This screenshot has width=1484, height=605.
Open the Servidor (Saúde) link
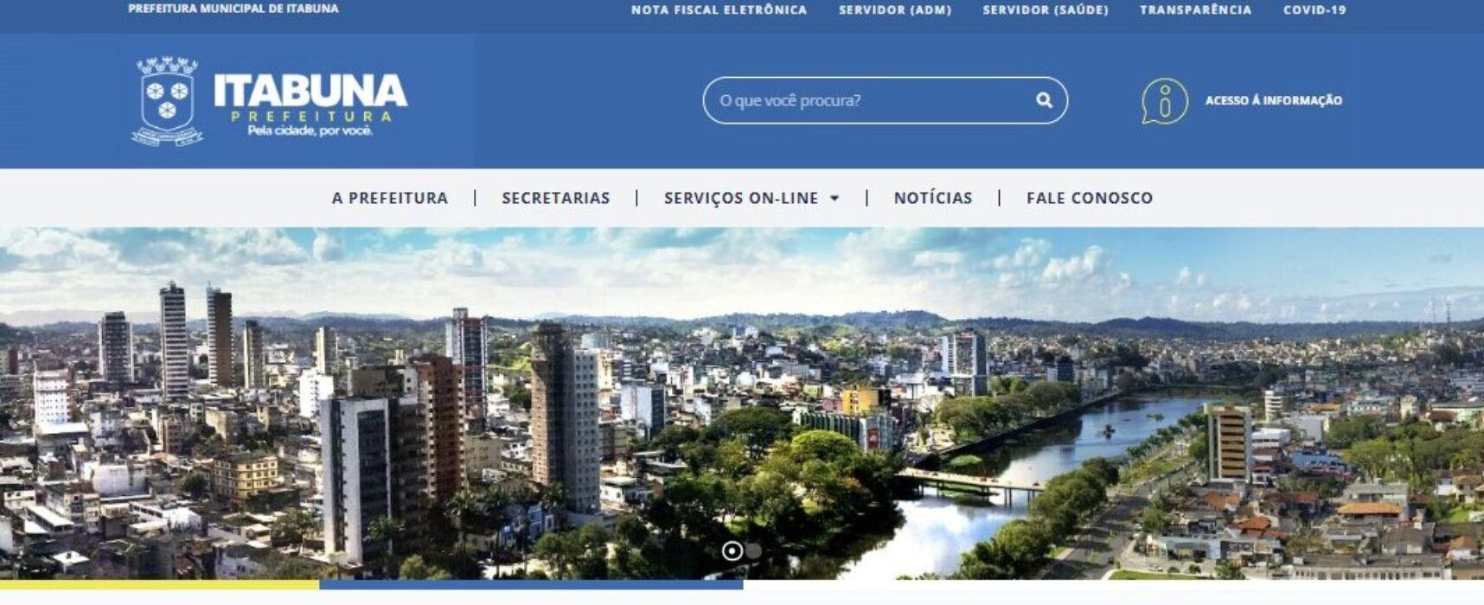tap(1046, 10)
